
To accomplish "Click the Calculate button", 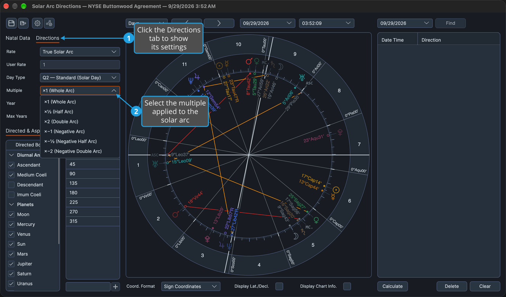I will click(392, 286).
